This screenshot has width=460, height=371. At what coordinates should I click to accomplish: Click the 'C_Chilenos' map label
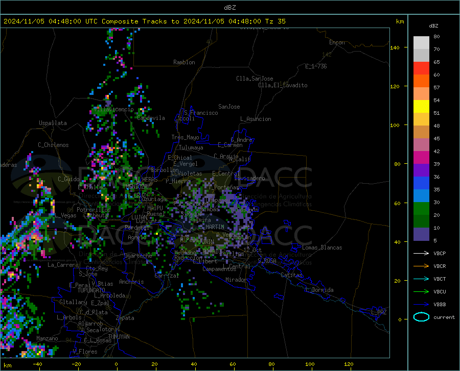(53, 145)
